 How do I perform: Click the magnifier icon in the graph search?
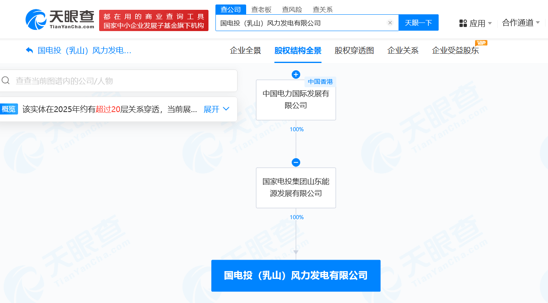point(6,81)
